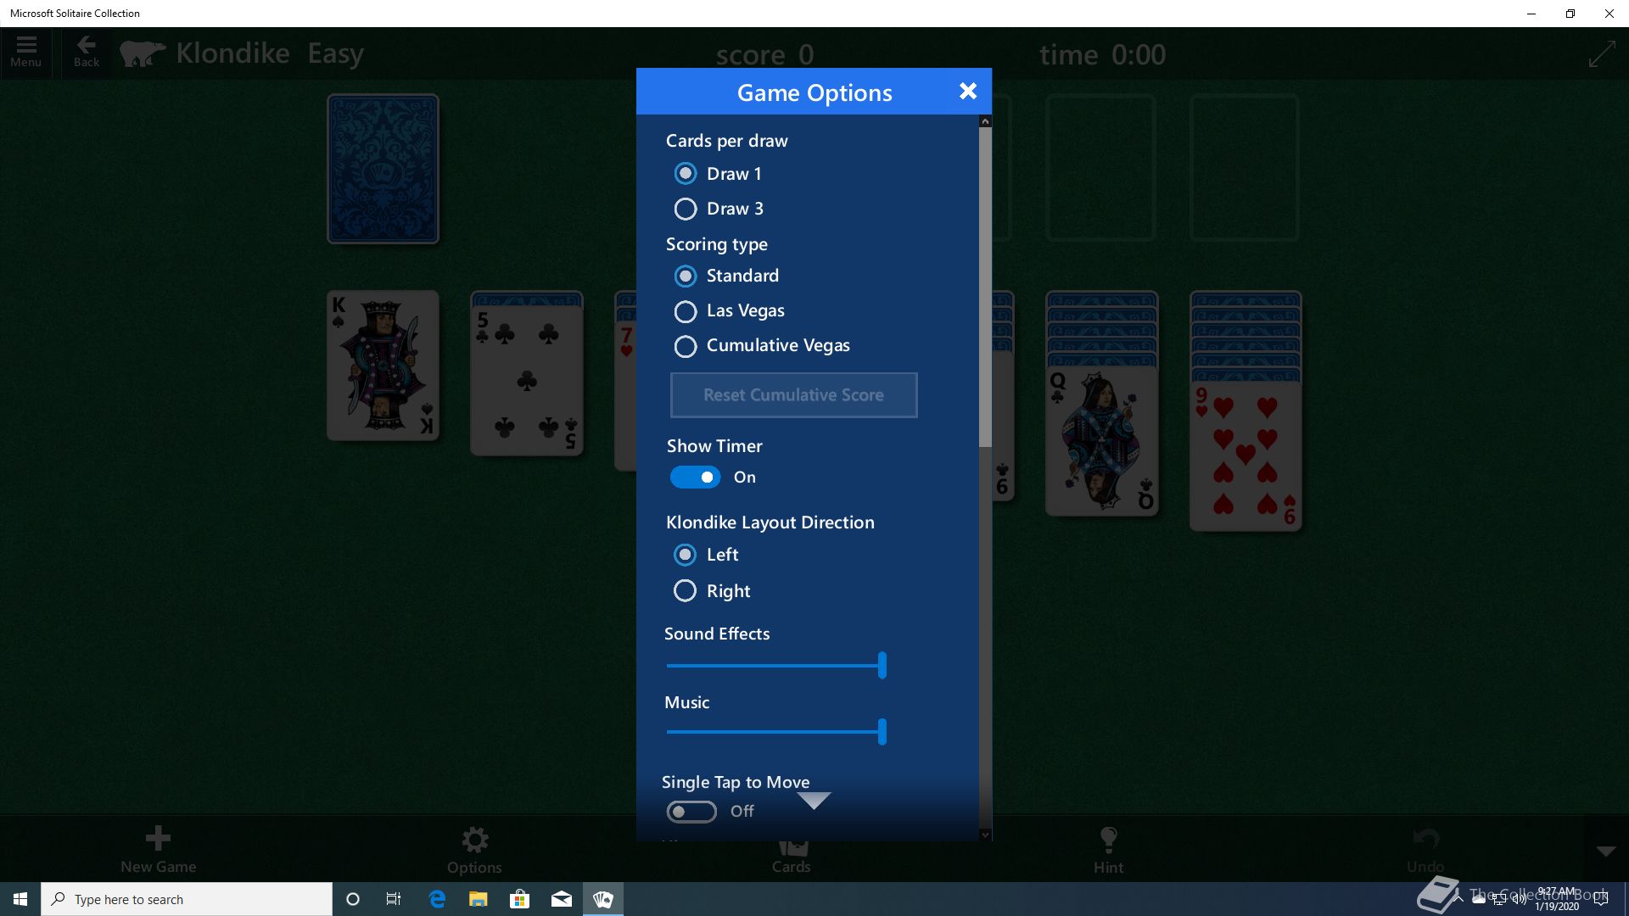Open Options gear in bottom bar
1629x916 pixels.
(474, 850)
